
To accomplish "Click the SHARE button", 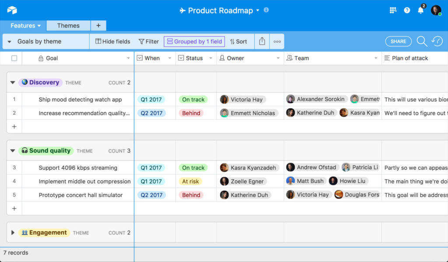I will [x=398, y=41].
